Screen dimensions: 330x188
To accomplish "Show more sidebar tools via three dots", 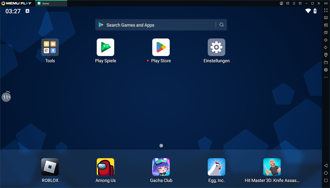I will click(326, 77).
